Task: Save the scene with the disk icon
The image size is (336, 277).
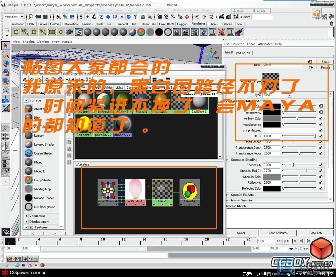Action: [45, 17]
